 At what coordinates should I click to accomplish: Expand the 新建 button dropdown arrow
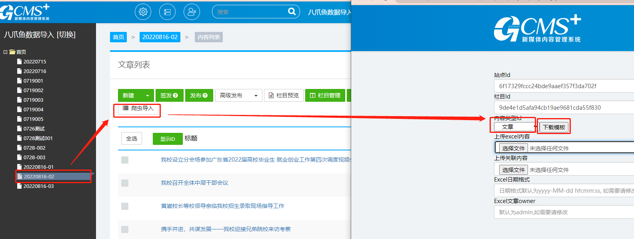pos(148,96)
